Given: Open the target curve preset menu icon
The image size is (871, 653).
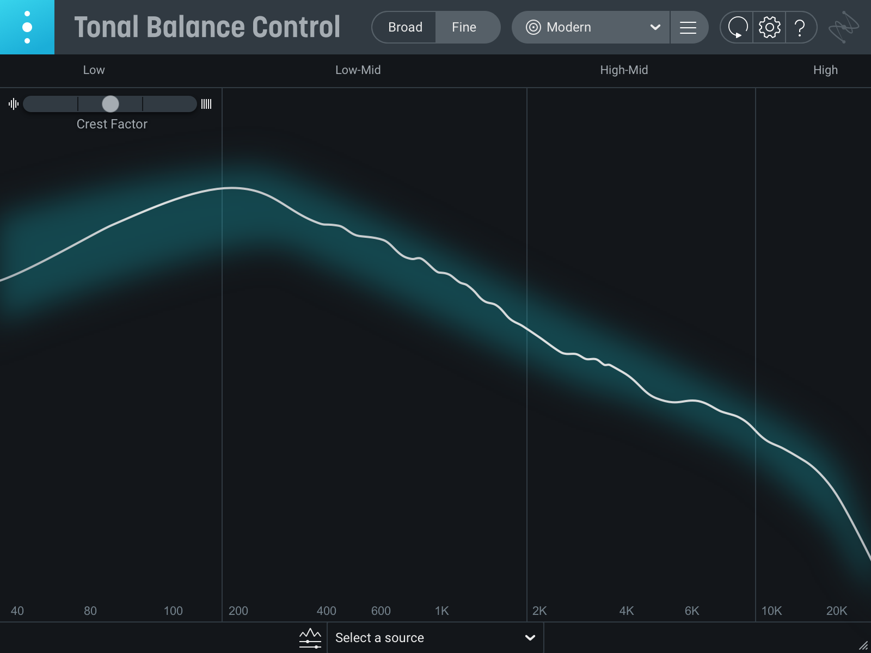Looking at the screenshot, I should [688, 27].
